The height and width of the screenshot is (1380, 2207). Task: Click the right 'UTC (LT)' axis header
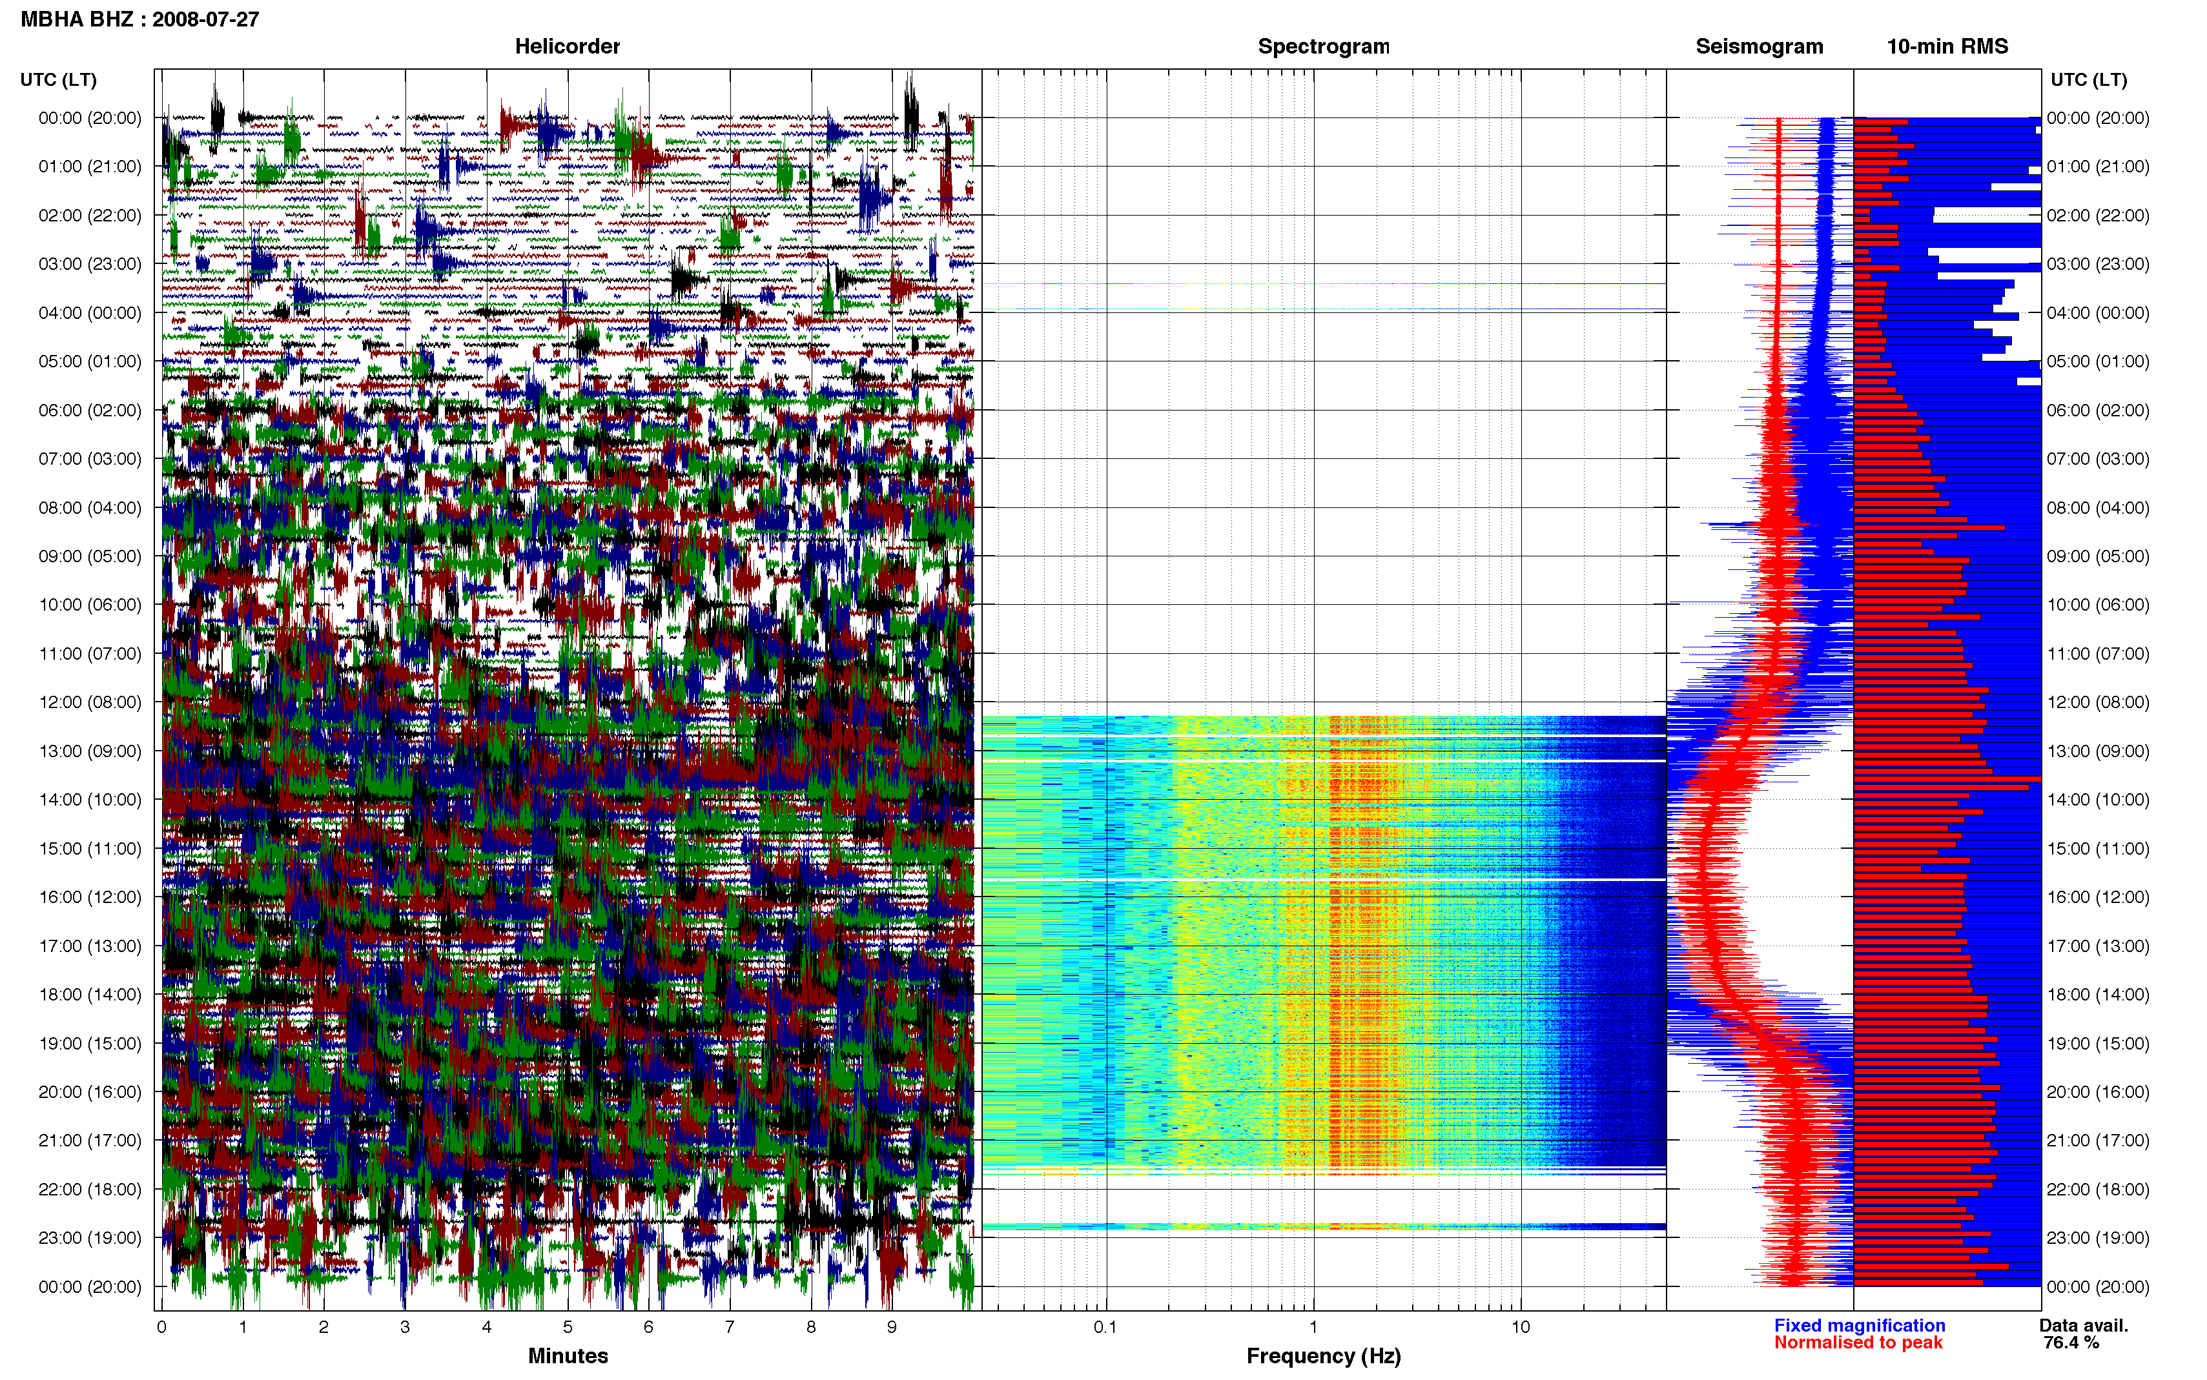[x=2088, y=79]
